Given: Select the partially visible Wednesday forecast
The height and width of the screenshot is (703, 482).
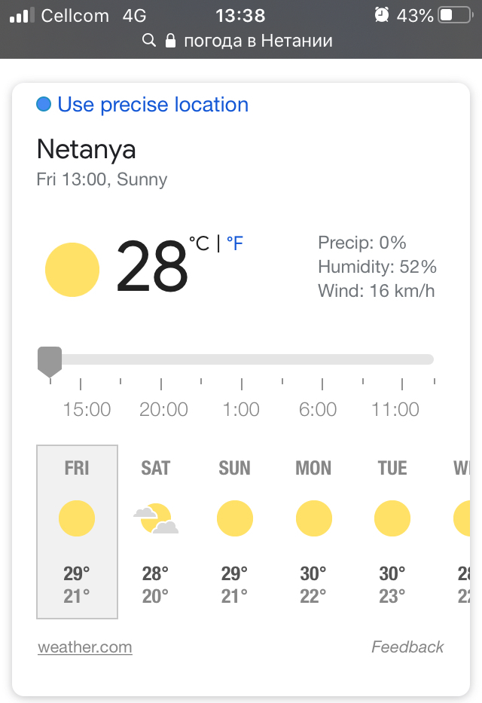Looking at the screenshot, I should (462, 532).
